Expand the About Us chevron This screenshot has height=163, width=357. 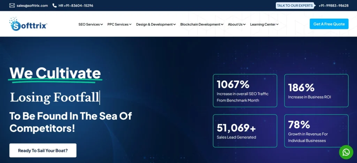244,24
